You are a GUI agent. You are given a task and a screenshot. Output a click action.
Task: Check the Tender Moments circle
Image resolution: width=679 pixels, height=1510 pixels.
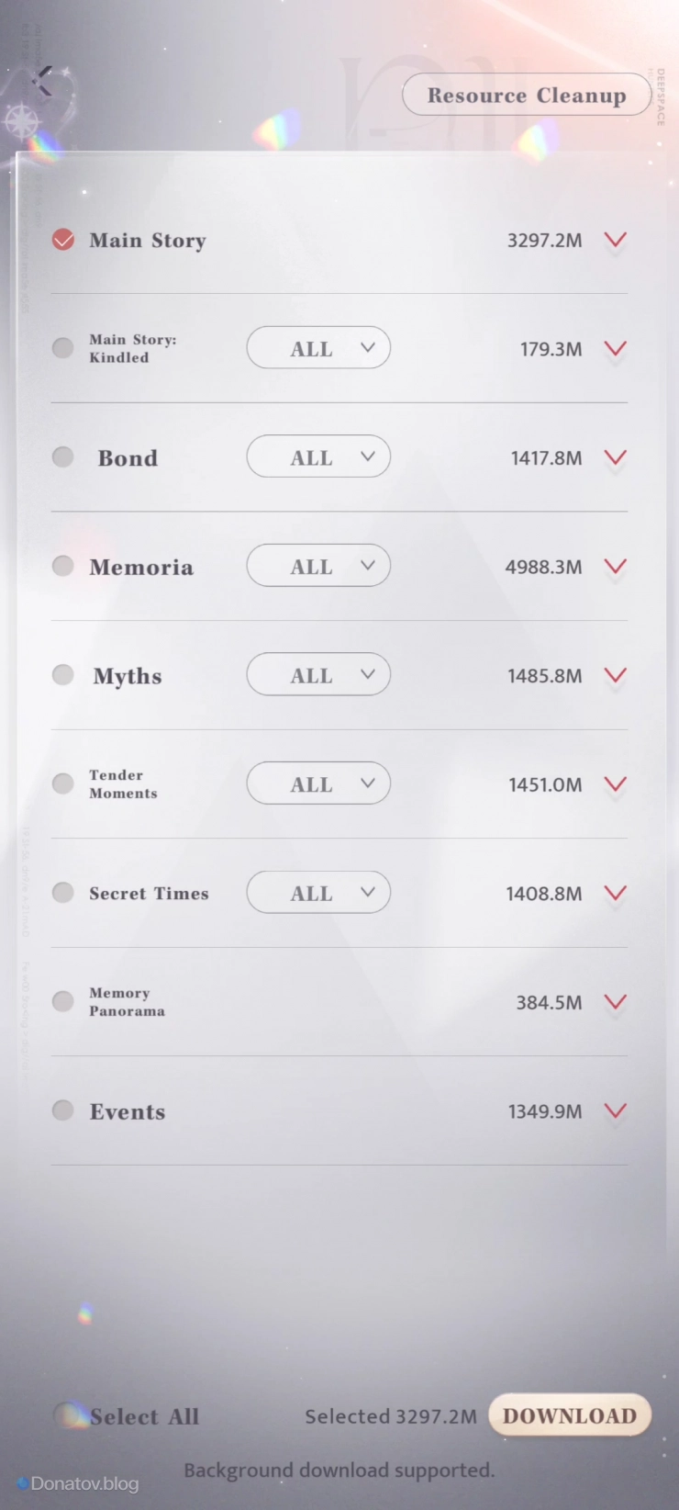pos(63,783)
